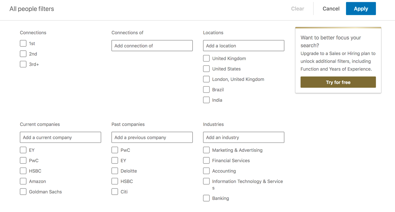Select Brazil as a location
The width and height of the screenshot is (395, 212).
click(206, 90)
